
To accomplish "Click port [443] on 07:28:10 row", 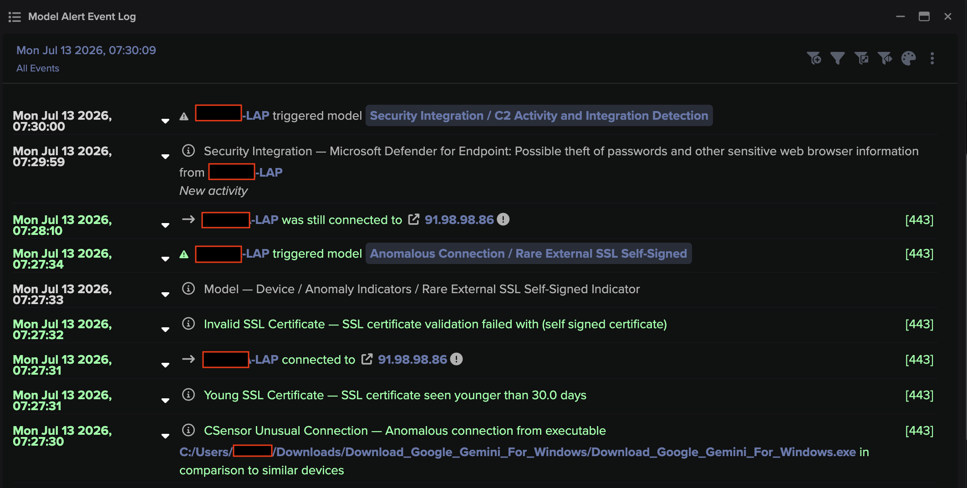I will coord(919,220).
